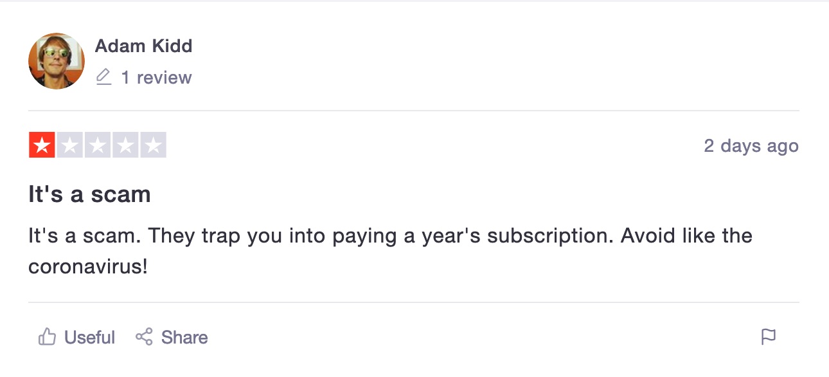
Task: Click the thumbs-up icon beside Useful
Action: click(x=47, y=336)
